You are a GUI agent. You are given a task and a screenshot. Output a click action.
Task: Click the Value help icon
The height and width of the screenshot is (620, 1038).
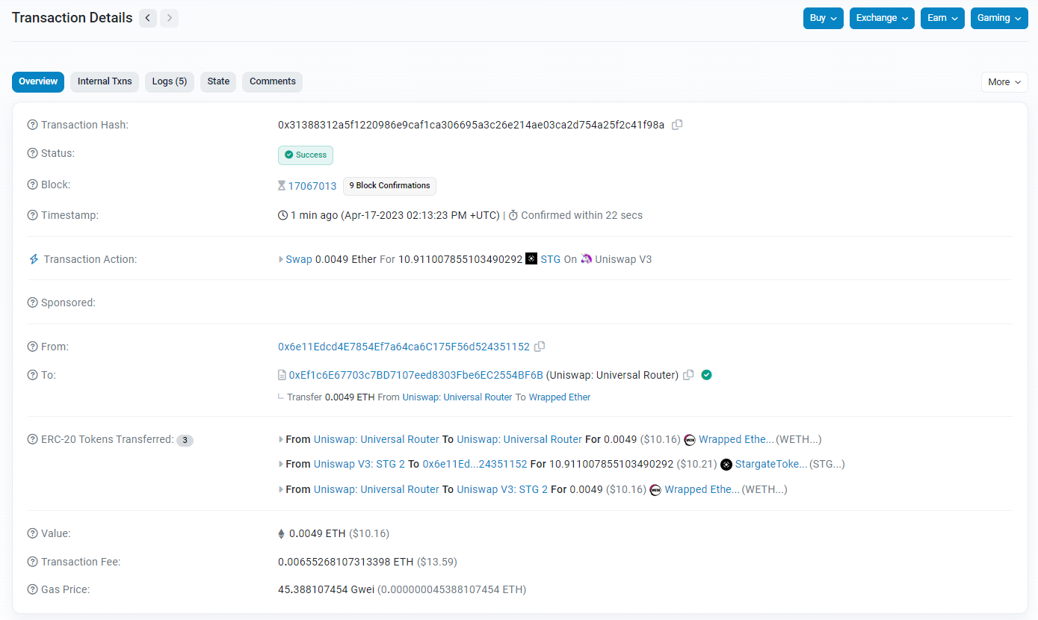coord(32,533)
